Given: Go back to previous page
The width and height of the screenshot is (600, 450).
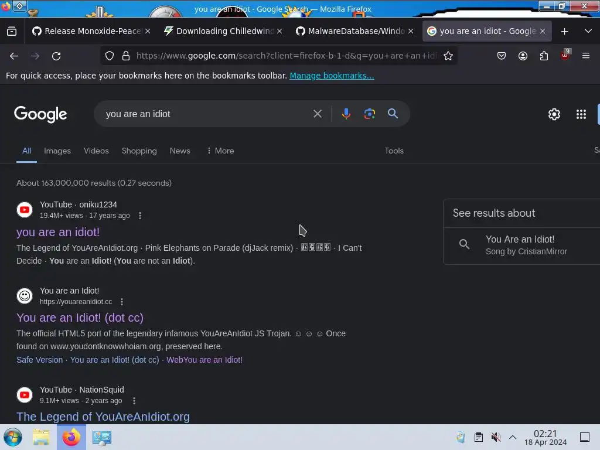Looking at the screenshot, I should click(14, 56).
